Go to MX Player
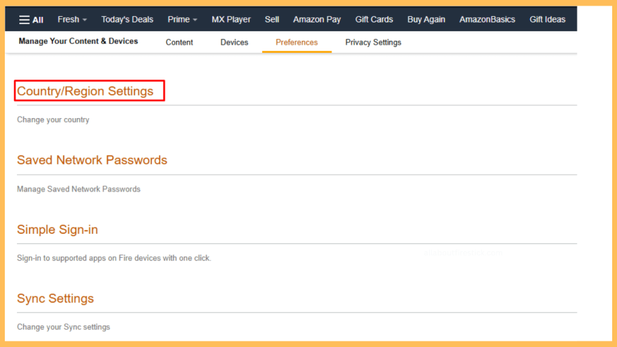 [x=231, y=19]
